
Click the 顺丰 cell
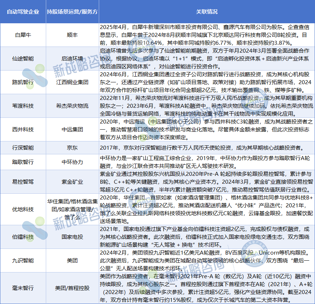pos(72,35)
